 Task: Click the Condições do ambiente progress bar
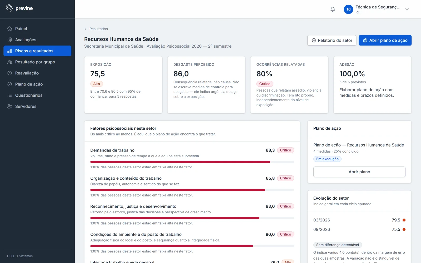(x=192, y=246)
